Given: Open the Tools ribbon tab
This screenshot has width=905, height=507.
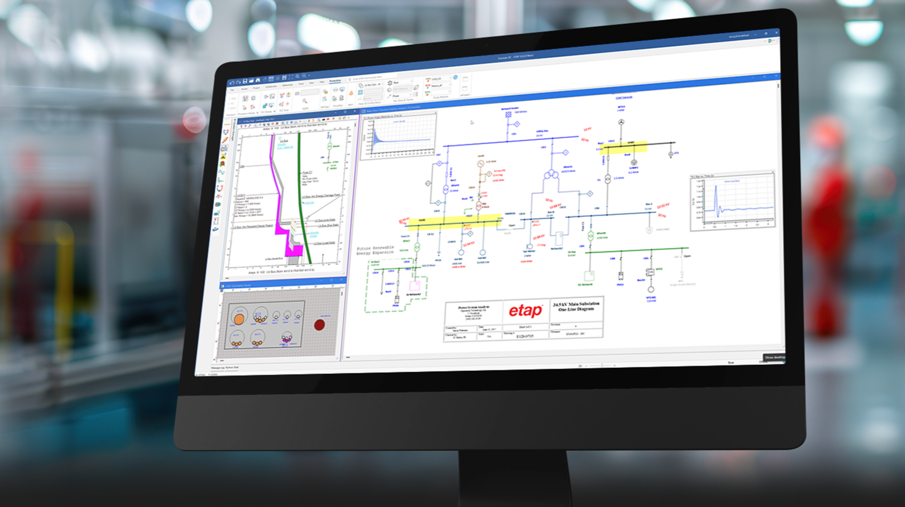Looking at the screenshot, I should tap(301, 84).
